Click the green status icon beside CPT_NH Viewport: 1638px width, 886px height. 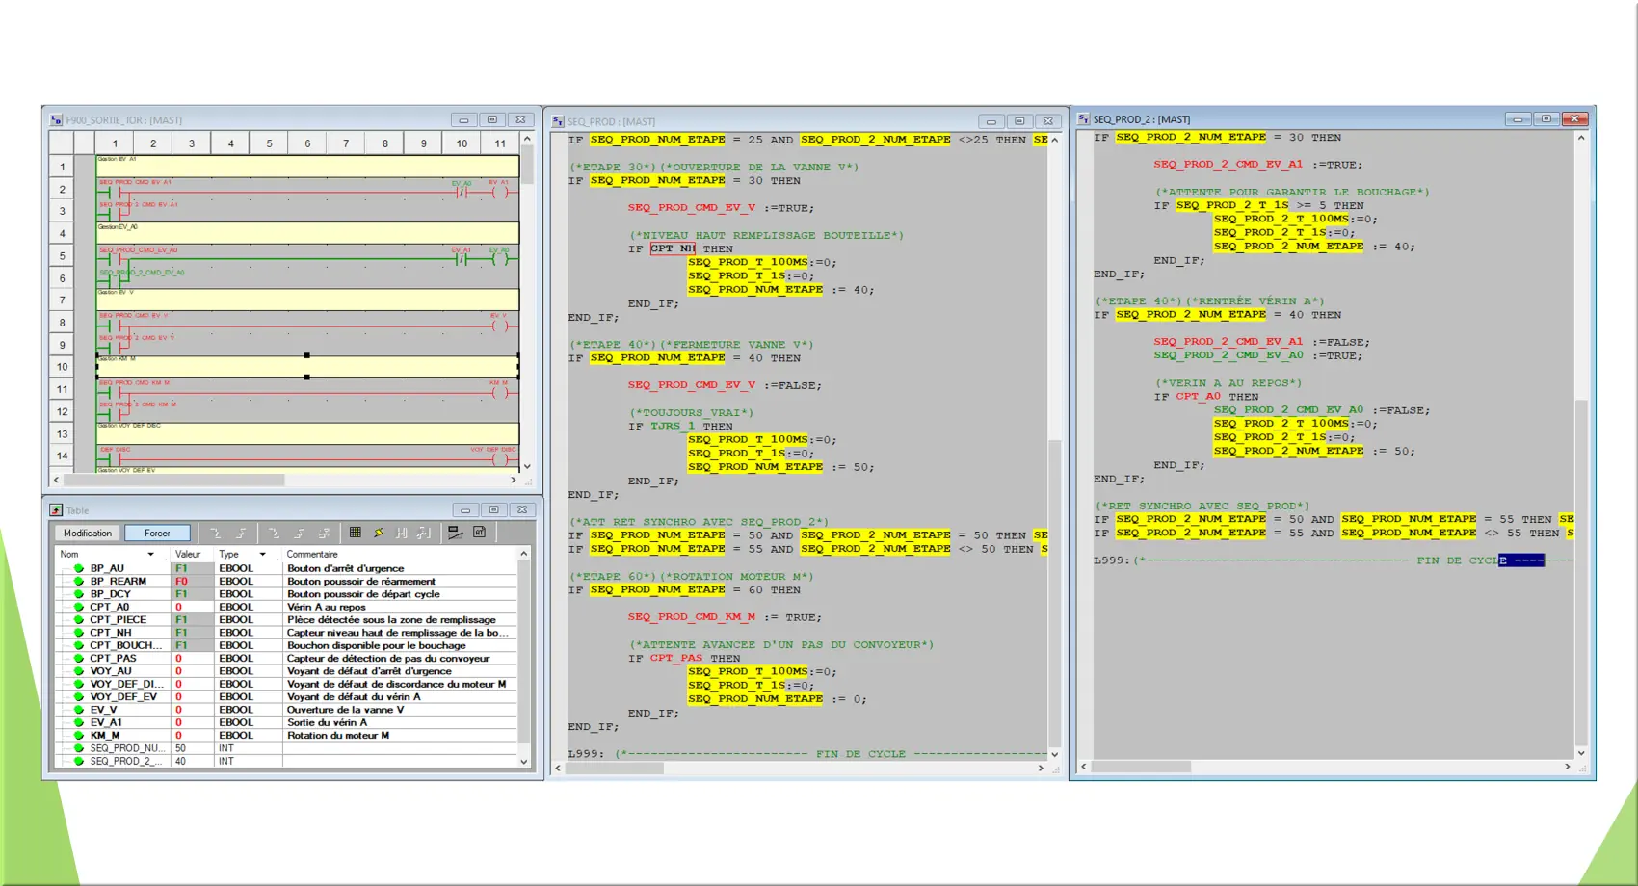[79, 633]
